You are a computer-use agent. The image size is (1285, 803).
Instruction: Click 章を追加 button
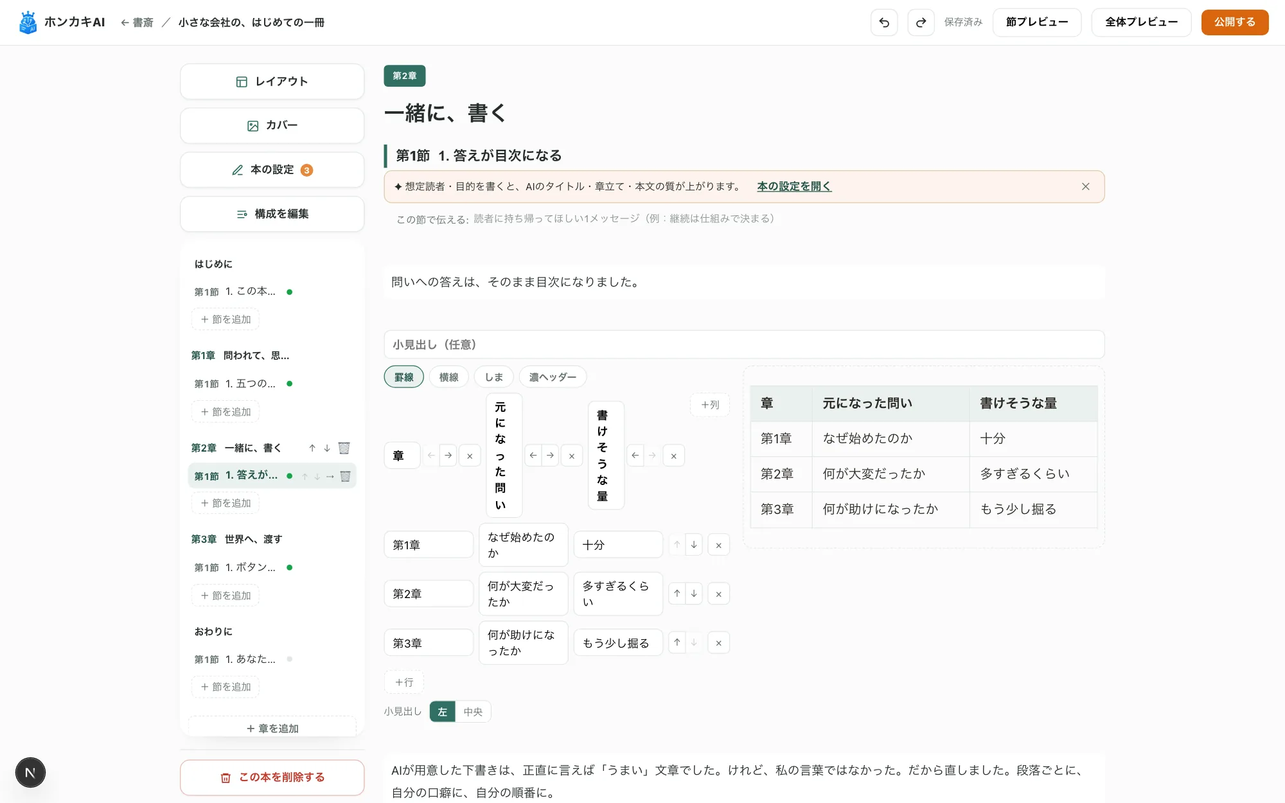(272, 728)
